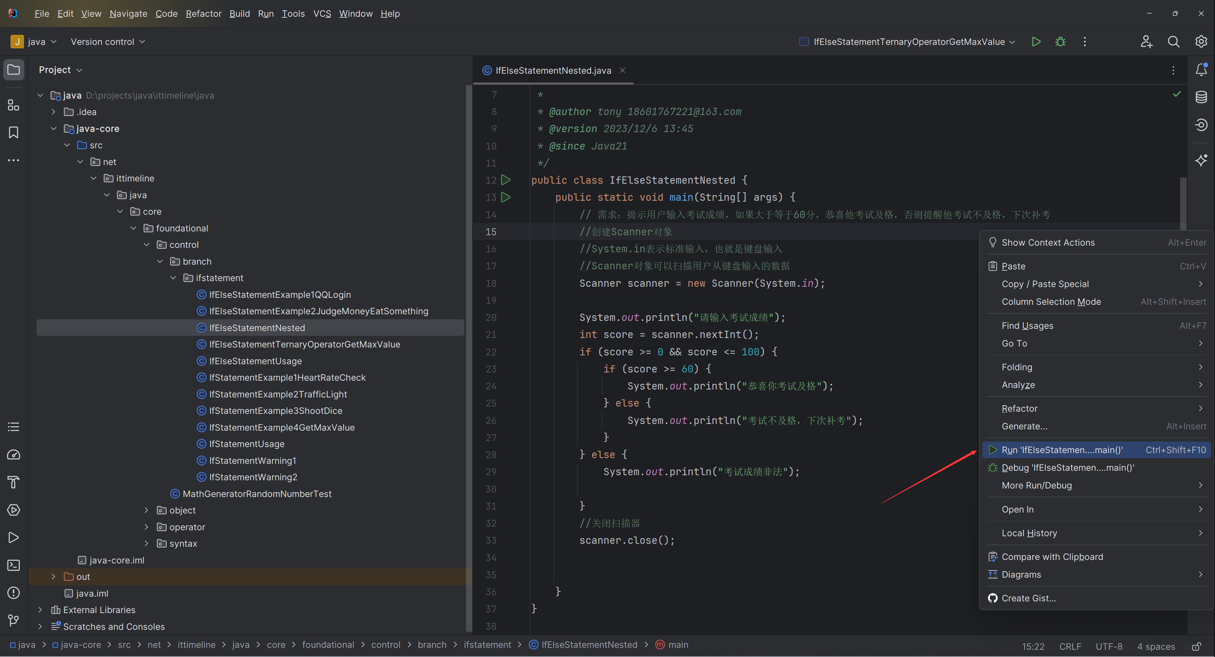The image size is (1215, 657).
Task: Open the Notifications bell panel
Action: pyautogui.click(x=1201, y=70)
